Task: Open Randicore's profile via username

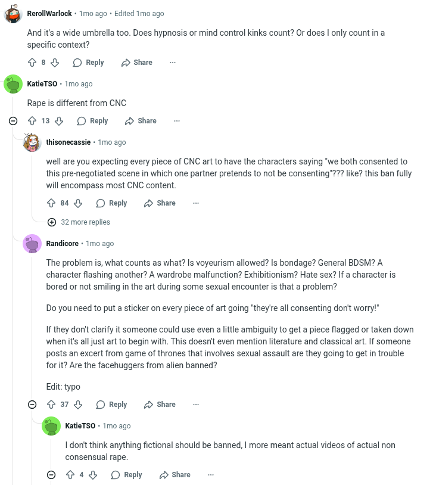Action: click(x=63, y=244)
